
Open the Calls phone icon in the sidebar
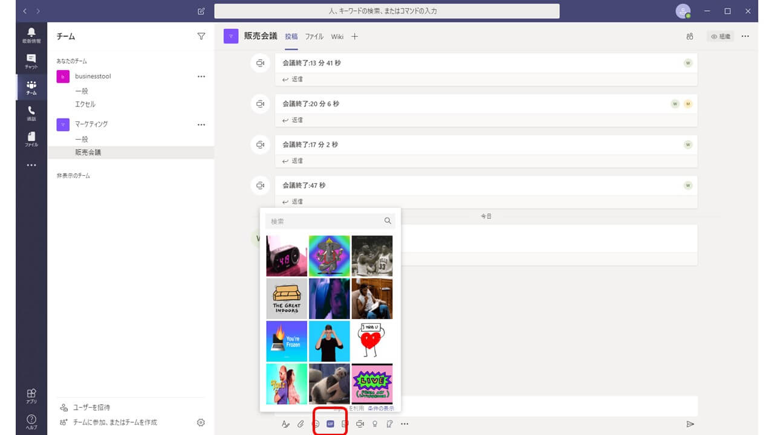click(31, 113)
